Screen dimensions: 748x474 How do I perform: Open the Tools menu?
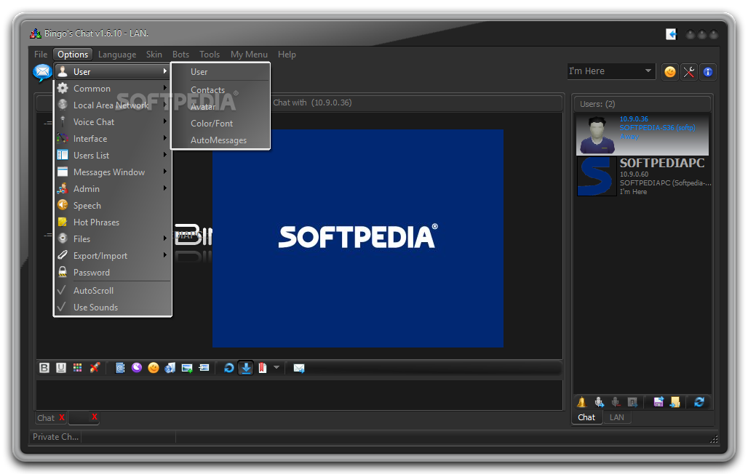[x=210, y=55]
